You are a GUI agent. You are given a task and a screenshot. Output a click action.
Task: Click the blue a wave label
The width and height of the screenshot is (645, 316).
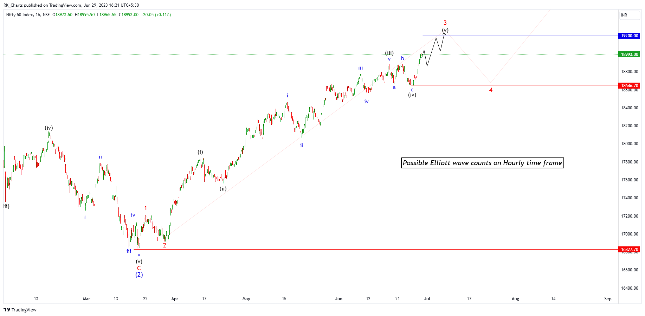pyautogui.click(x=394, y=87)
